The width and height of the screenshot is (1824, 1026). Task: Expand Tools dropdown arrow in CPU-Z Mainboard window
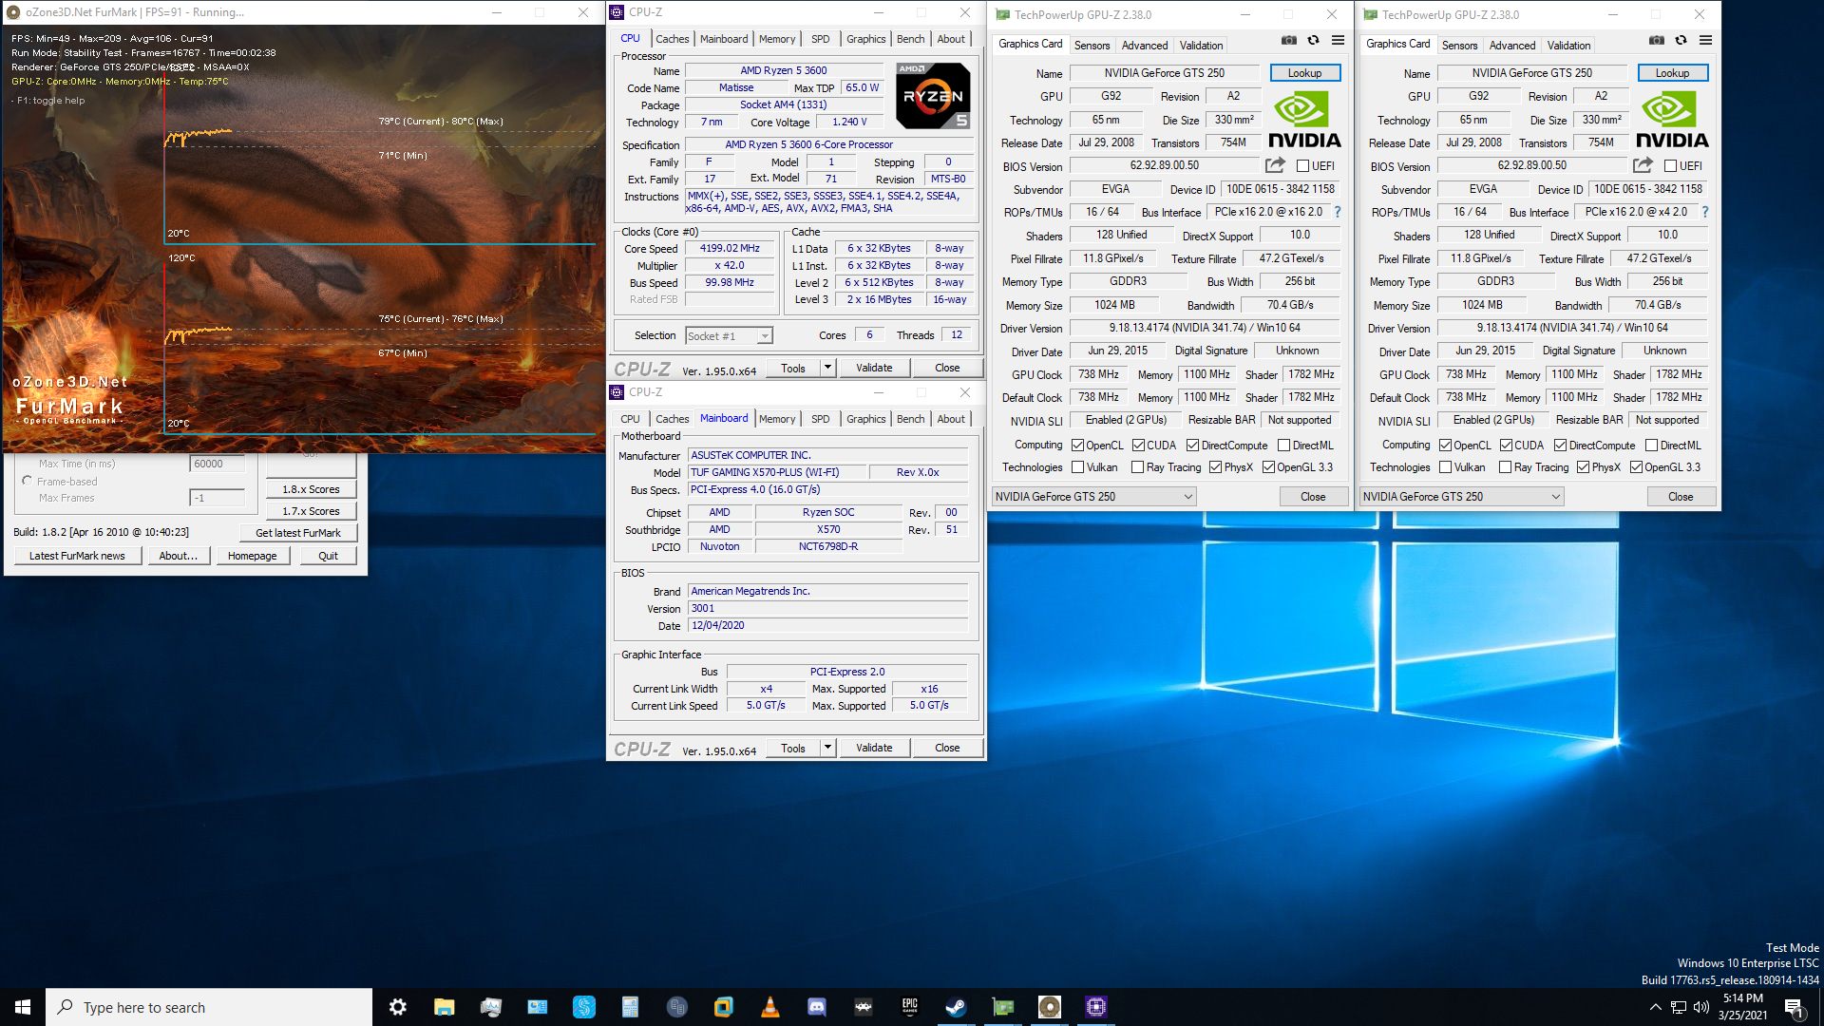[827, 748]
